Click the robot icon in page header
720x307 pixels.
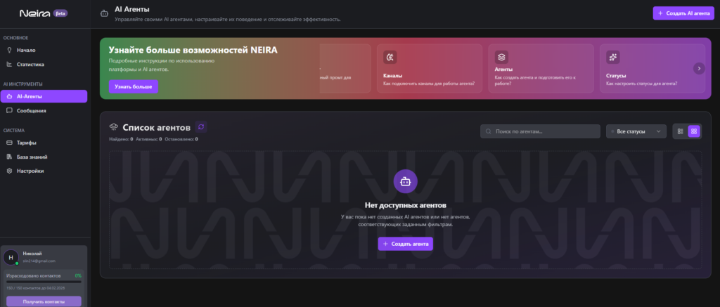[104, 13]
